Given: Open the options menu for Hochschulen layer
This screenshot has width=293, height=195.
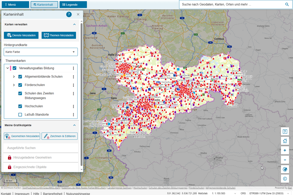Looking at the screenshot, I should (x=73, y=106).
